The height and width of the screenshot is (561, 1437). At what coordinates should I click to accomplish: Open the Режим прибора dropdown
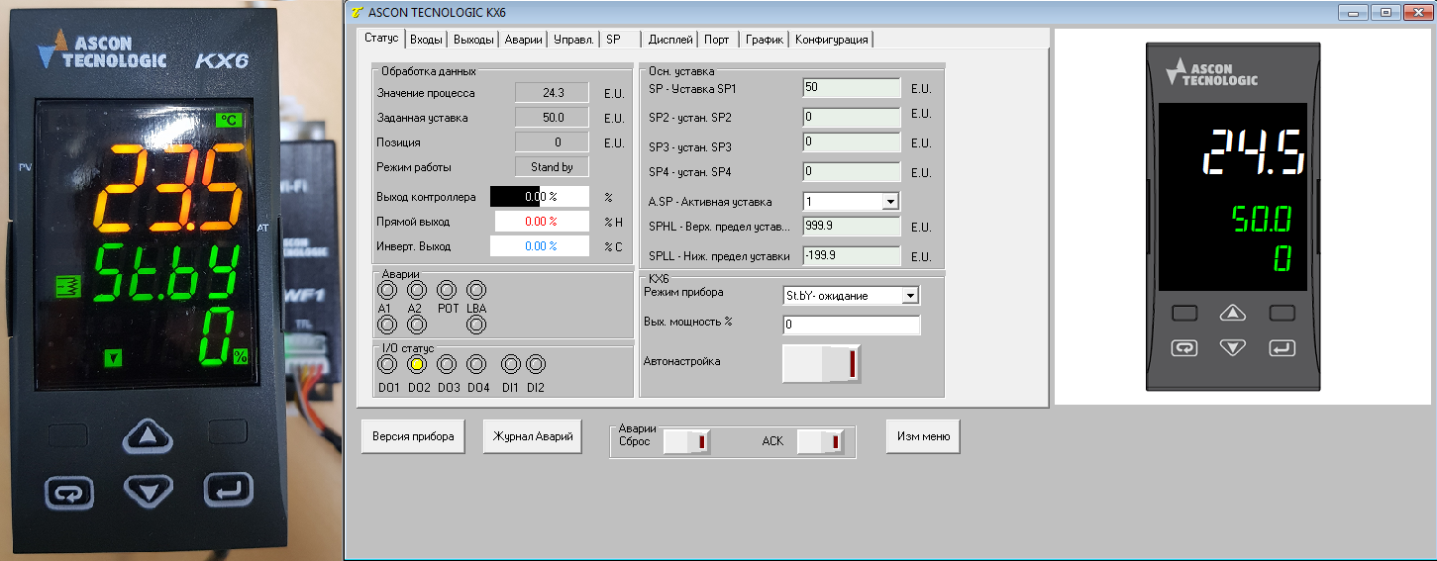coord(911,295)
